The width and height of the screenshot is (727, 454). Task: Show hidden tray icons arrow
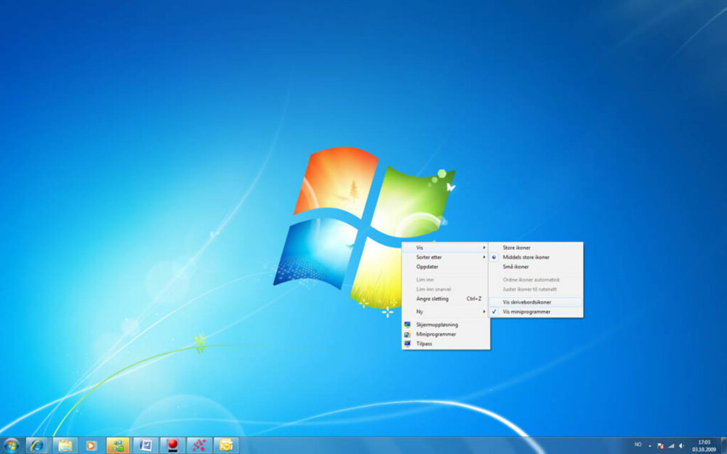click(649, 445)
